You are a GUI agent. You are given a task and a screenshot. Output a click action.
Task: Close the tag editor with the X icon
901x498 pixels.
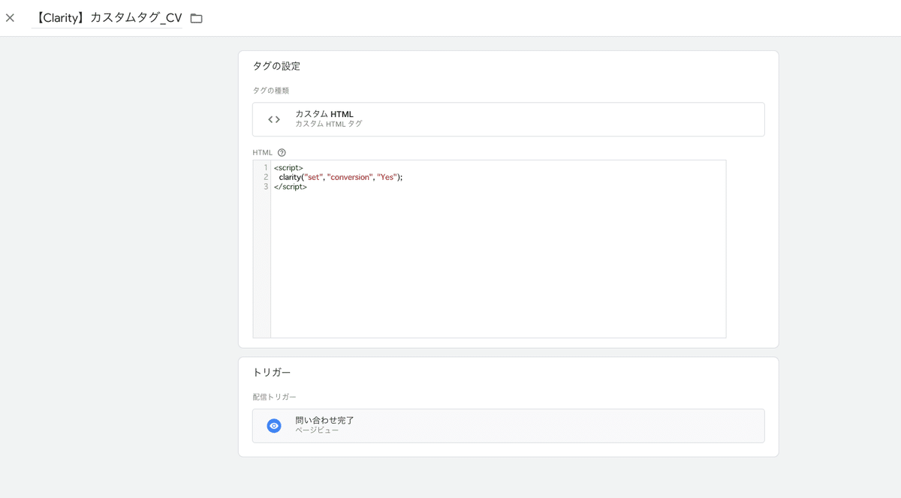[x=10, y=18]
